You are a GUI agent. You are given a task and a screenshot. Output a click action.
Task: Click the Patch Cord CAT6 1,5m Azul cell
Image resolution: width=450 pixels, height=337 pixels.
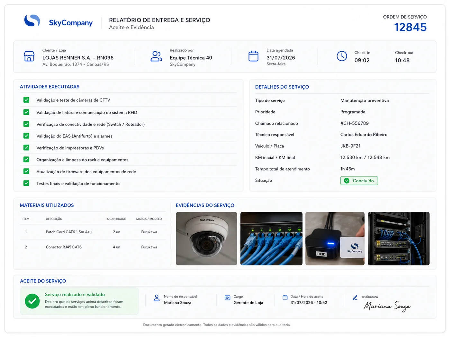(69, 232)
